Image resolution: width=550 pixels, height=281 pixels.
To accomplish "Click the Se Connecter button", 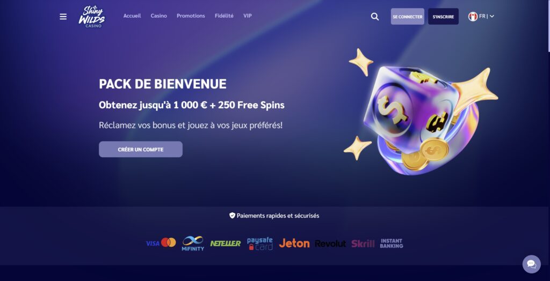I will click(x=408, y=17).
